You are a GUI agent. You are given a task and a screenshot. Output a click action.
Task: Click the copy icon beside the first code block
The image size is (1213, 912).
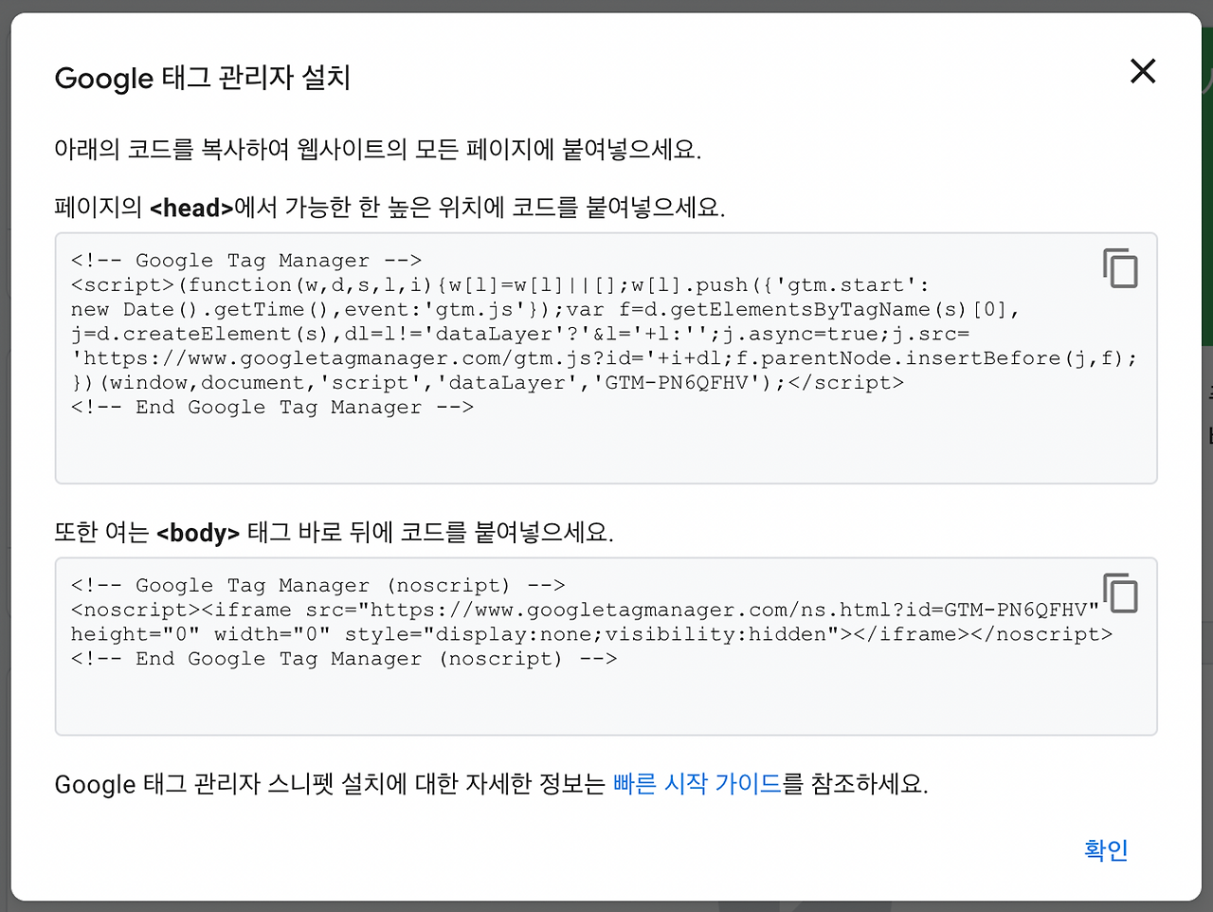1121,268
